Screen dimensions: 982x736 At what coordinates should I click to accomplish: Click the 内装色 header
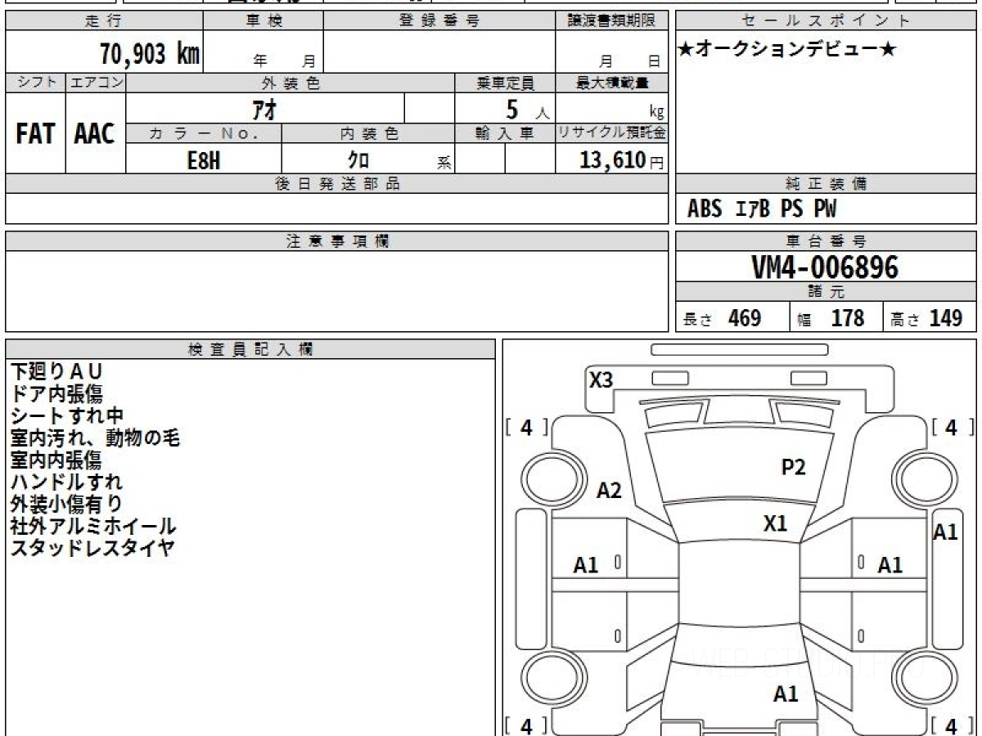[x=369, y=133]
